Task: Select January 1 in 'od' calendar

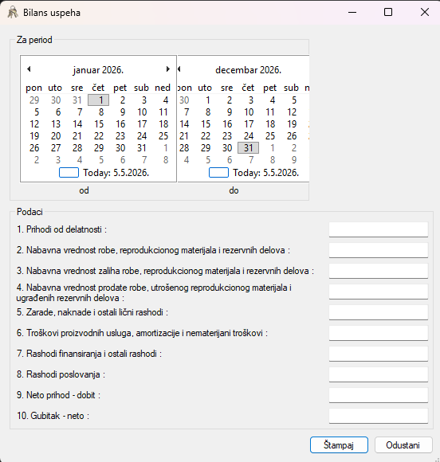Action: point(99,100)
